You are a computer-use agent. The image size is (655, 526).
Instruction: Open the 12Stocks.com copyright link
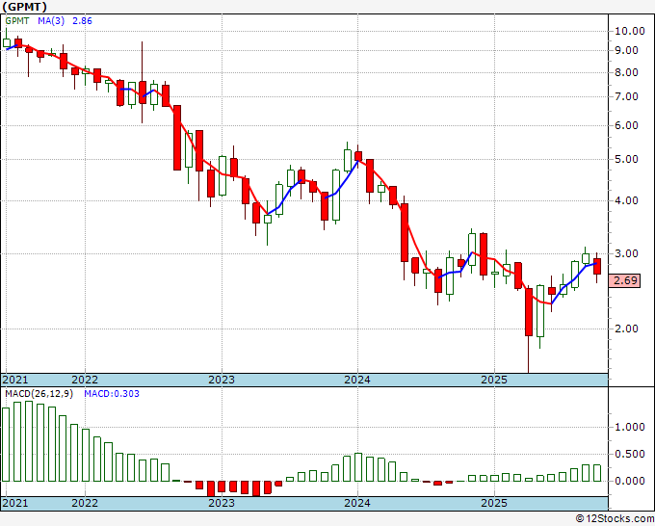pos(615,519)
